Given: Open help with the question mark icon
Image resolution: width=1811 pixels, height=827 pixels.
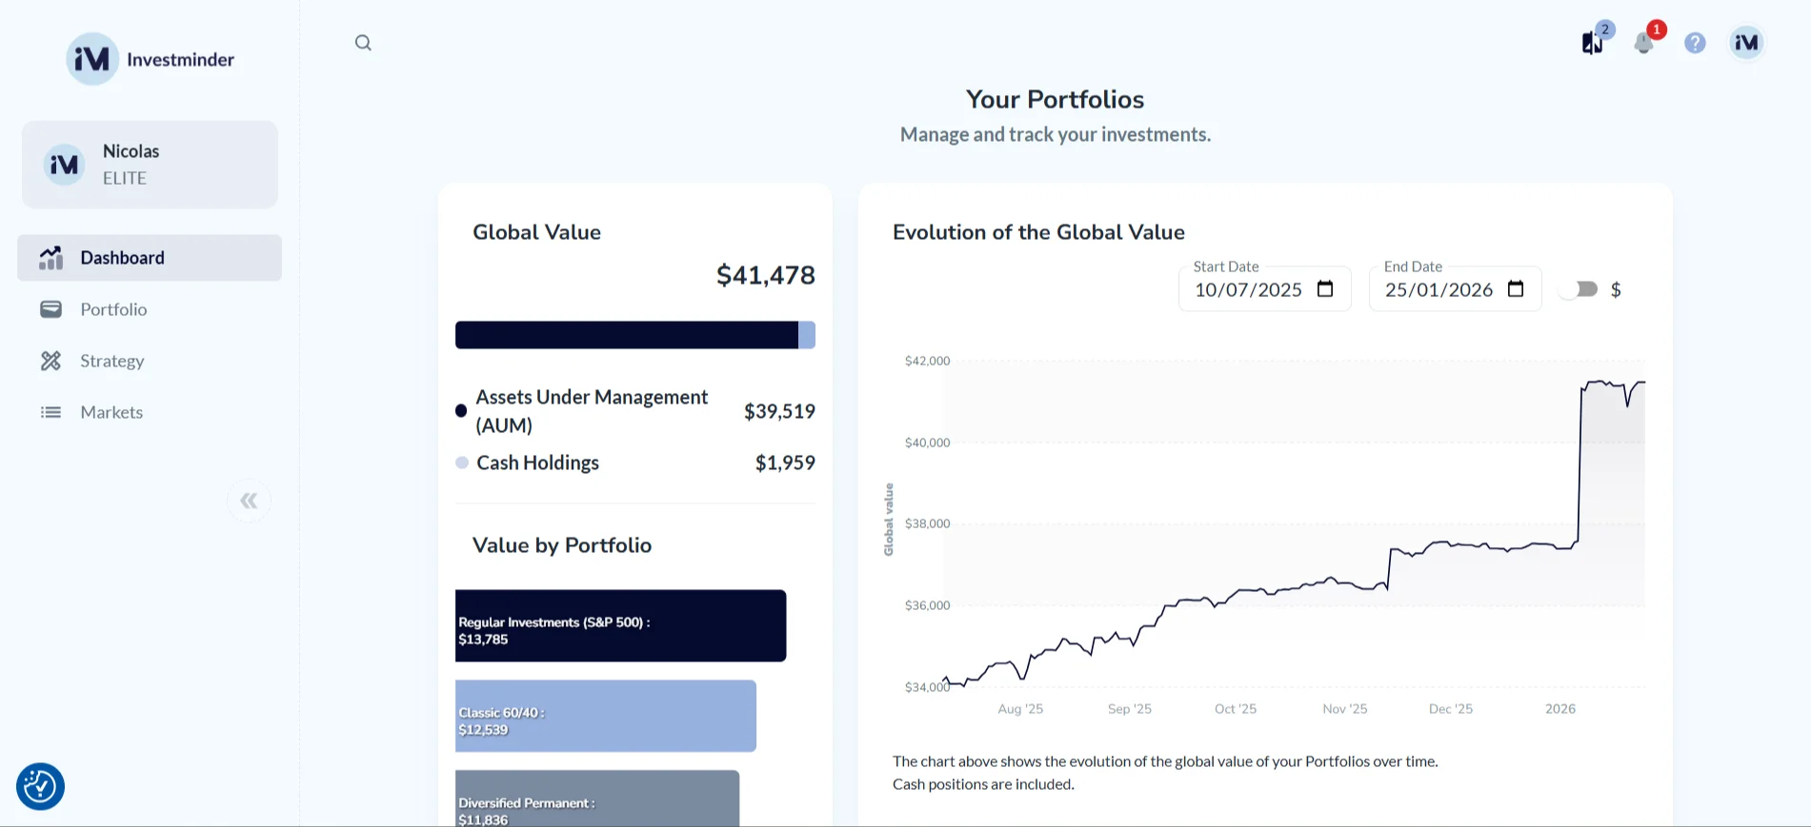Looking at the screenshot, I should coord(1695,43).
